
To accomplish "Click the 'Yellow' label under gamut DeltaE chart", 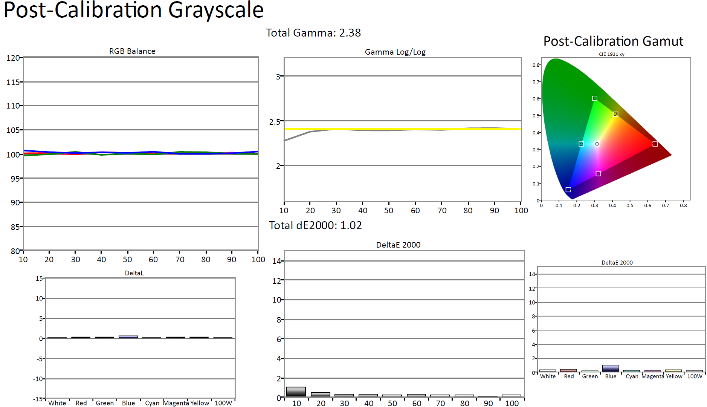I will [674, 376].
